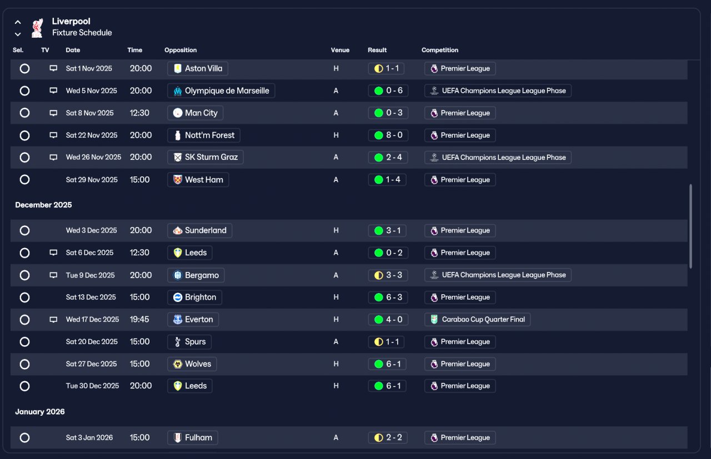The width and height of the screenshot is (711, 459).
Task: Select the radio button for Fulham fixture
Action: (24, 437)
